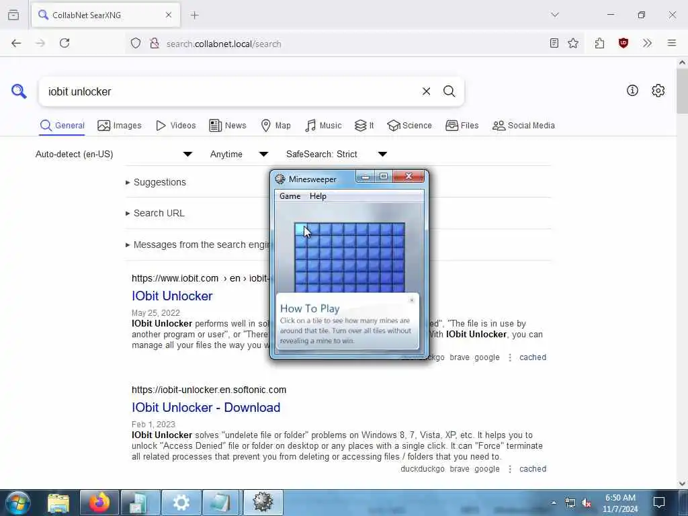The image size is (688, 516).
Task: Click google engine link under softonic result
Action: click(486, 468)
